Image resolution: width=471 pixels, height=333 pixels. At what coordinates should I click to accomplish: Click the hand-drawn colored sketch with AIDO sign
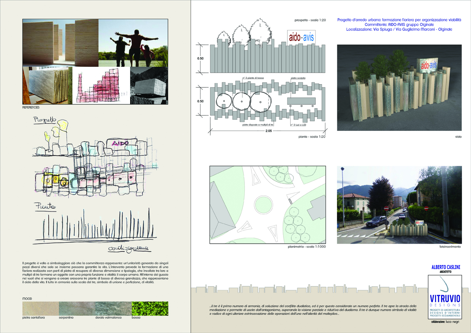[95, 158]
